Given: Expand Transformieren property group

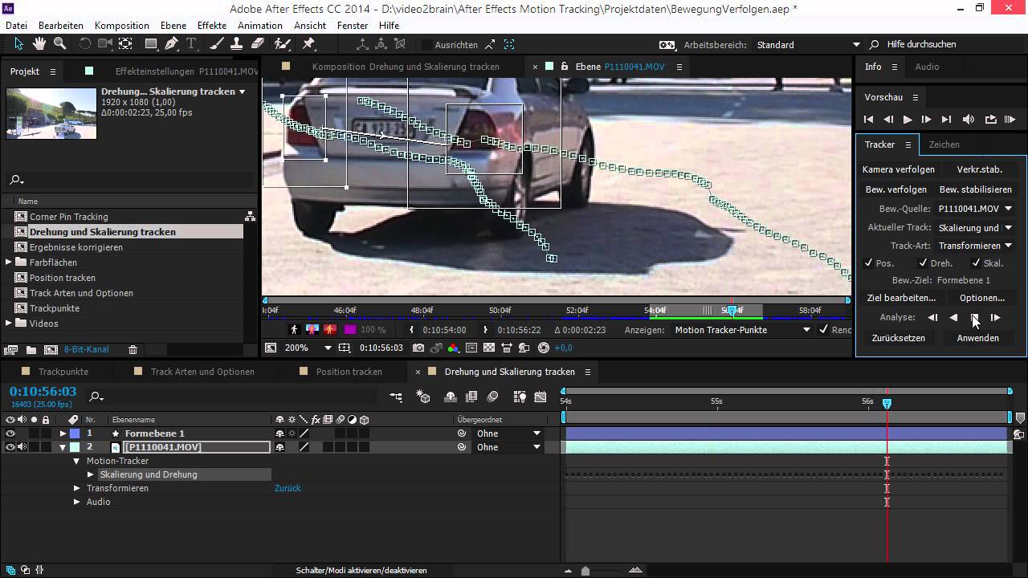Looking at the screenshot, I should [x=77, y=488].
